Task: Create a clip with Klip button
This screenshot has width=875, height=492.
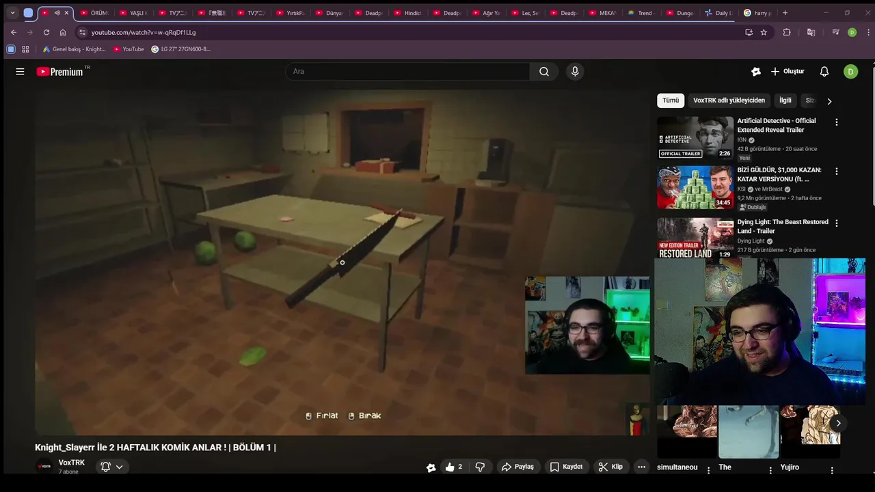Action: 610,467
